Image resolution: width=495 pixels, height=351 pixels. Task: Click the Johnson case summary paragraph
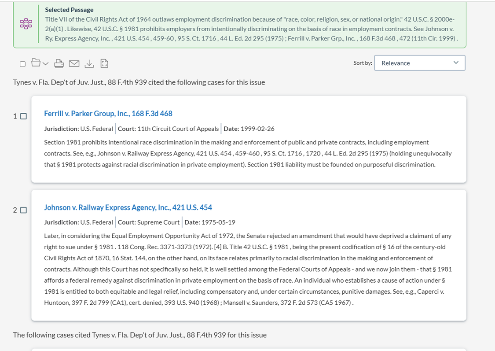click(248, 269)
